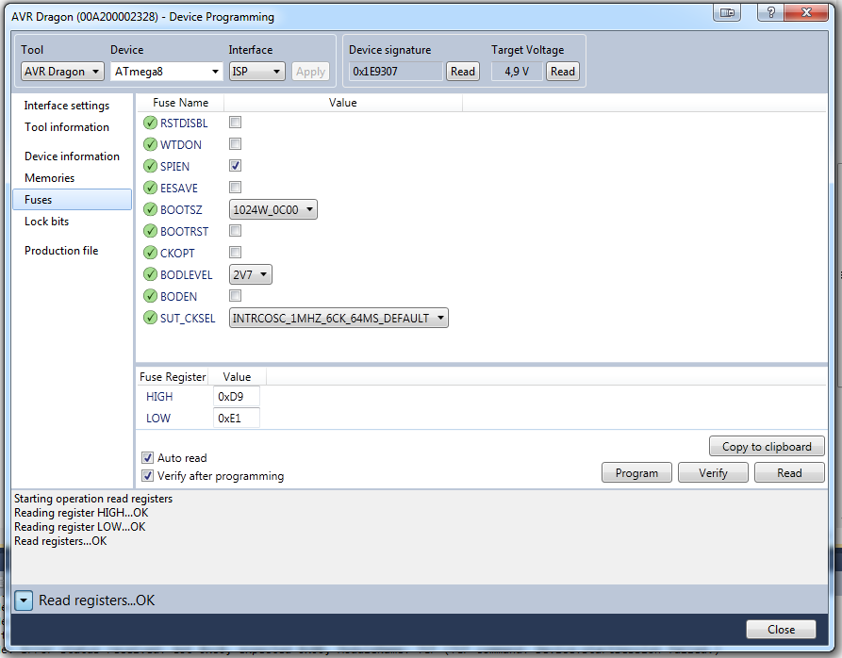
Task: Click the Verify button
Action: coord(713,473)
